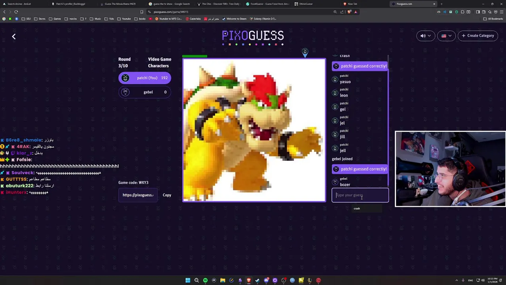Open the browser hamburger menu

[x=501, y=12]
